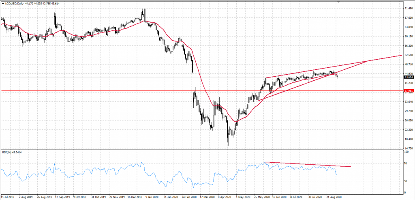Click the 18.460 price axis label
Screen dimensions: 415x200
[409, 139]
